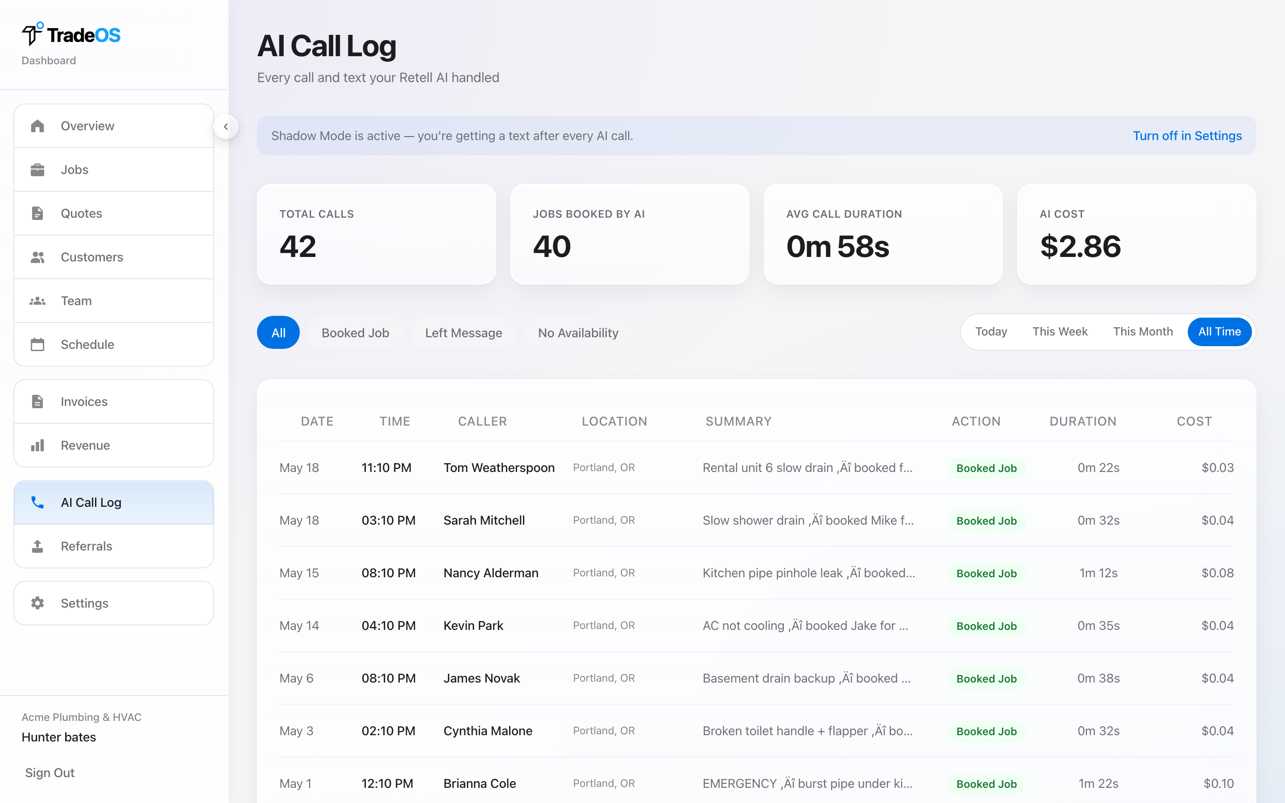
Task: Click the AI Call Log phone icon
Action: (37, 502)
